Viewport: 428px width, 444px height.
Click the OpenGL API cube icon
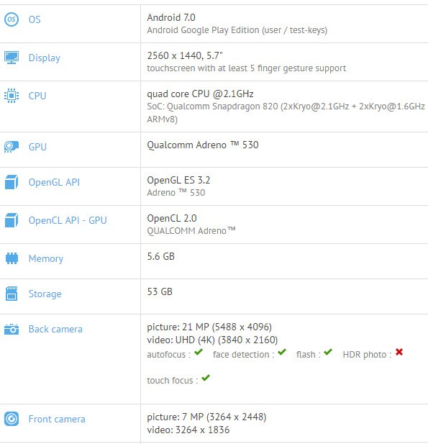[12, 182]
